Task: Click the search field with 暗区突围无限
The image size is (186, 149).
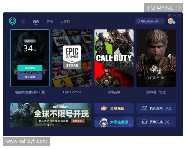Action: click(x=150, y=21)
